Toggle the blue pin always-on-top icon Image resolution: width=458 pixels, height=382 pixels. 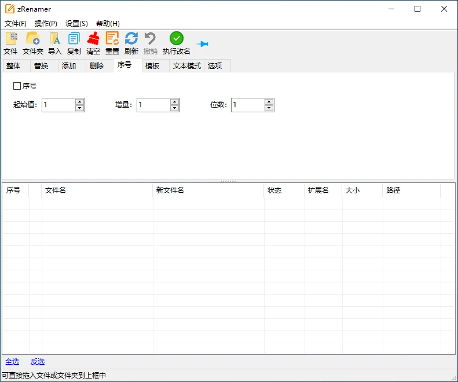coord(202,44)
